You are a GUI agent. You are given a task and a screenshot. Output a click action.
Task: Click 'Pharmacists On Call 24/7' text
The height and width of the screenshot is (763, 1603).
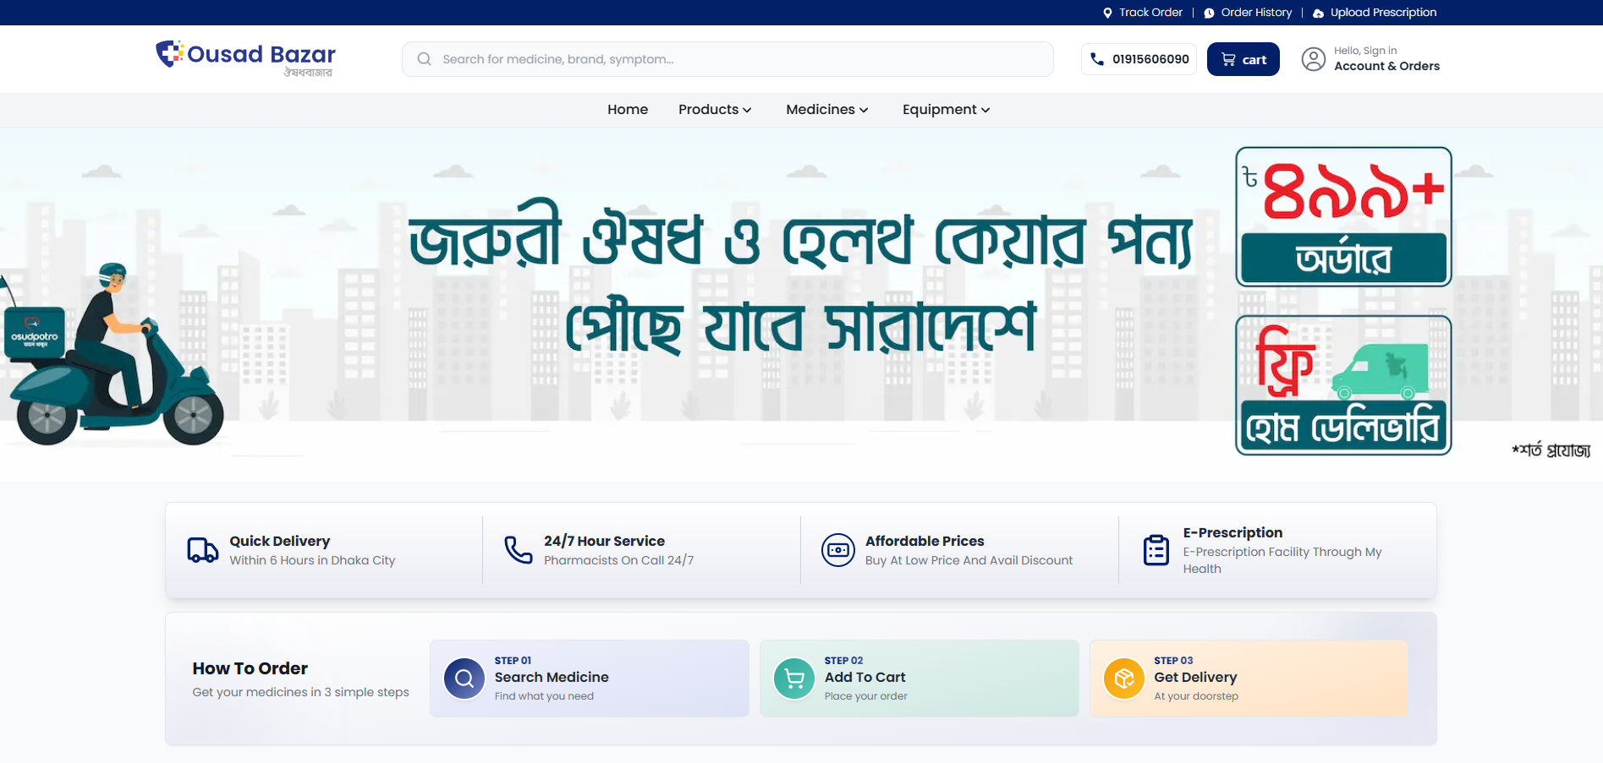(618, 560)
